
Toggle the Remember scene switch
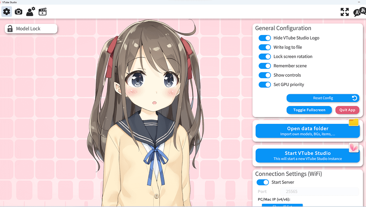click(265, 66)
